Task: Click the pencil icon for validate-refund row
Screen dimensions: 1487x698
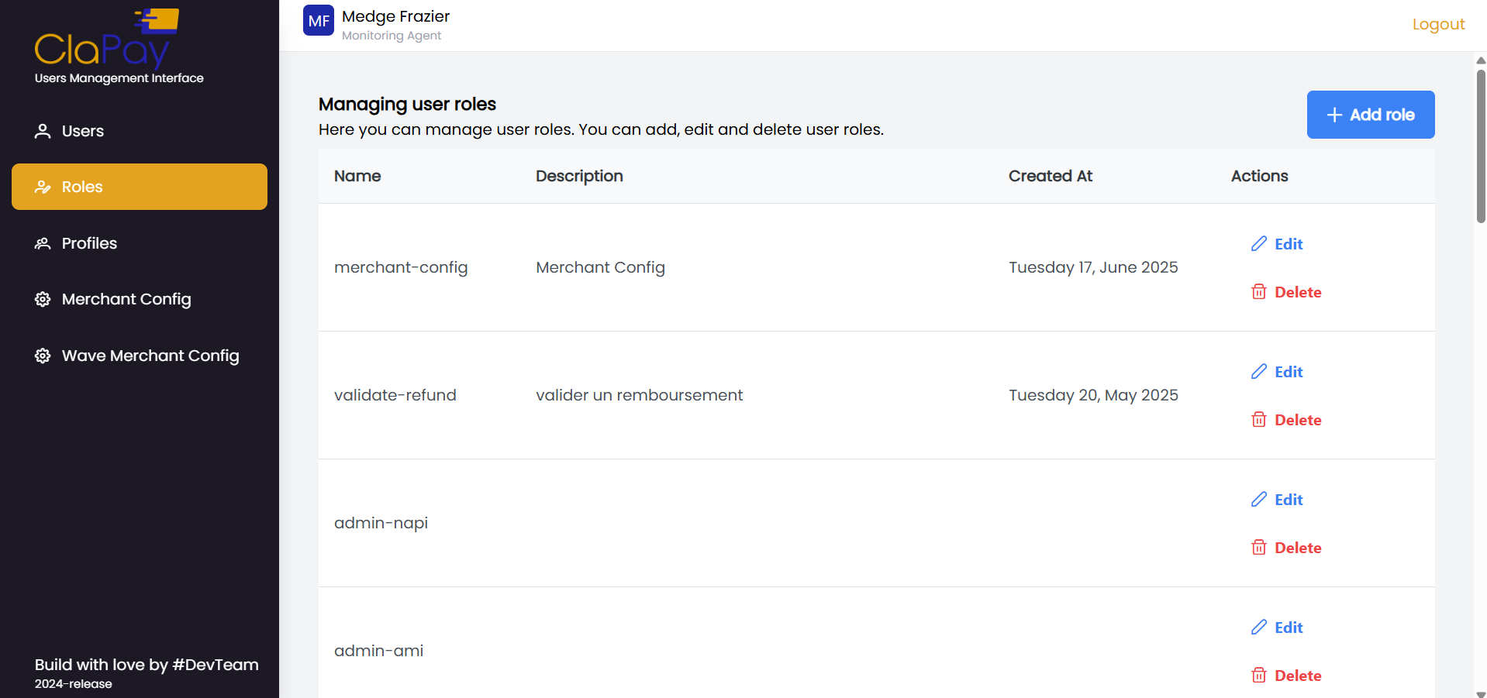Action: point(1258,372)
